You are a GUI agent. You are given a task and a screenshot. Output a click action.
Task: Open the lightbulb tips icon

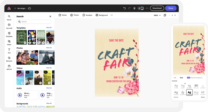[135, 8]
